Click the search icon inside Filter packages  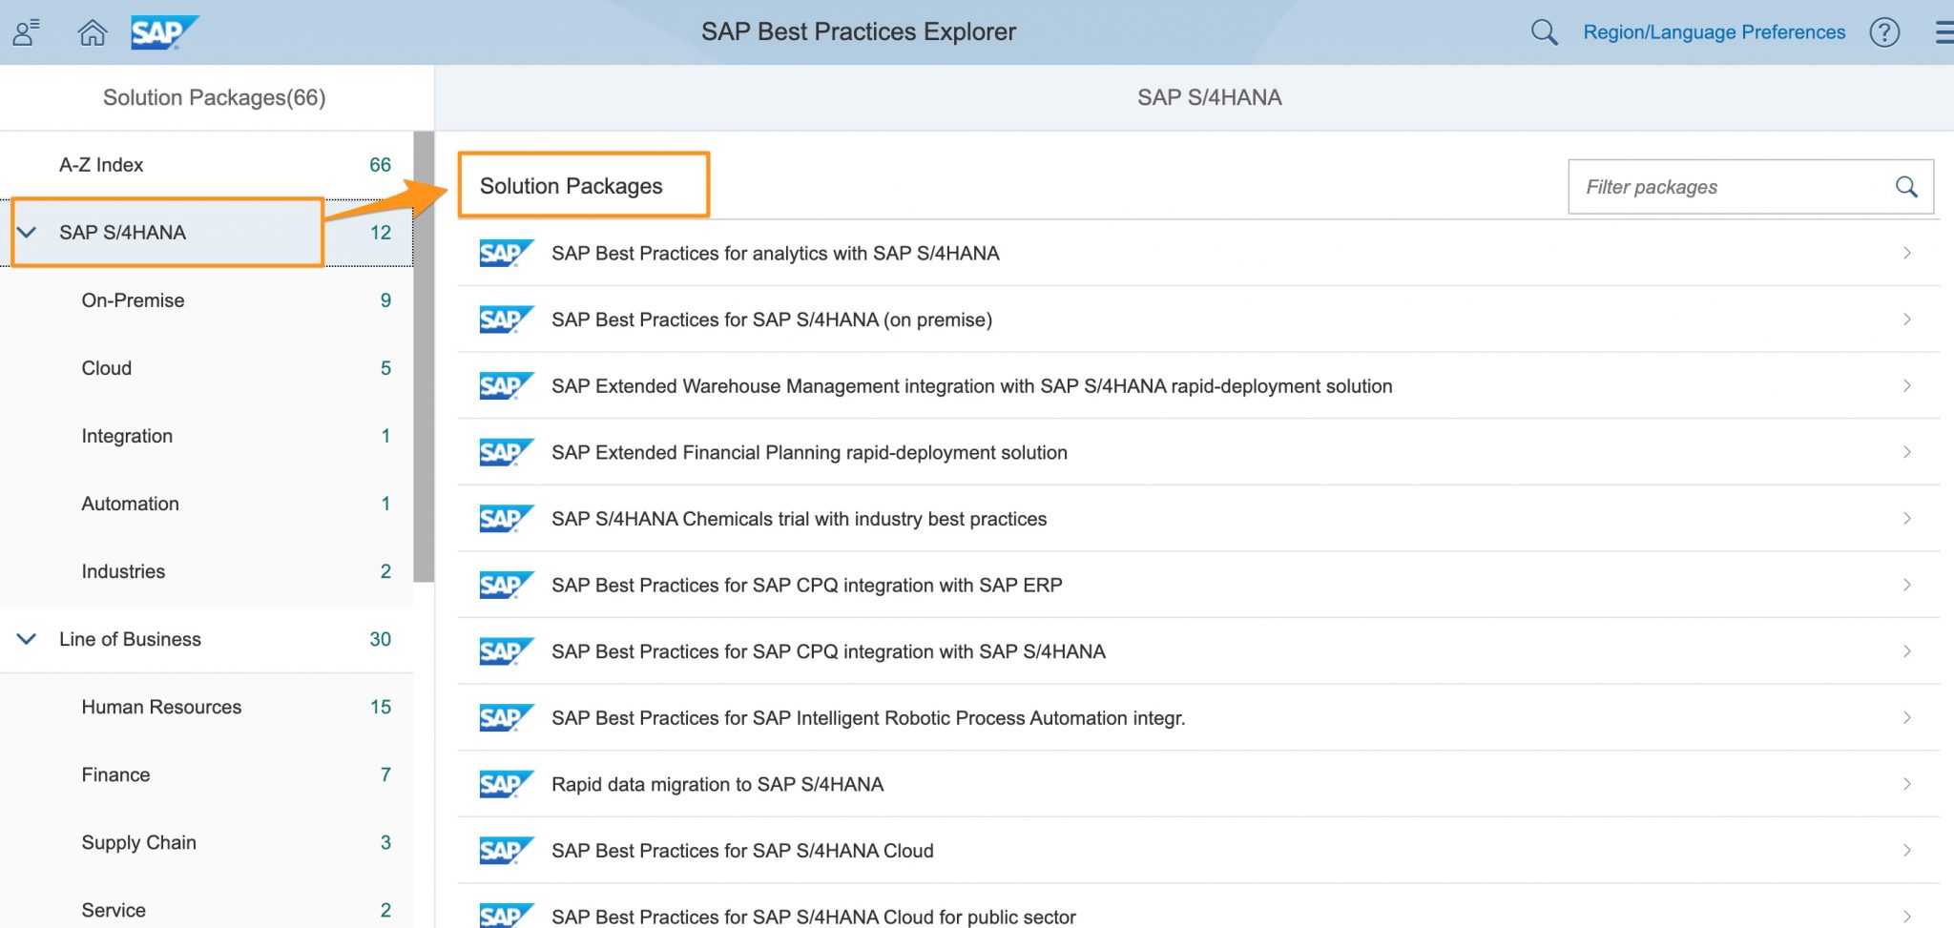1905,186
